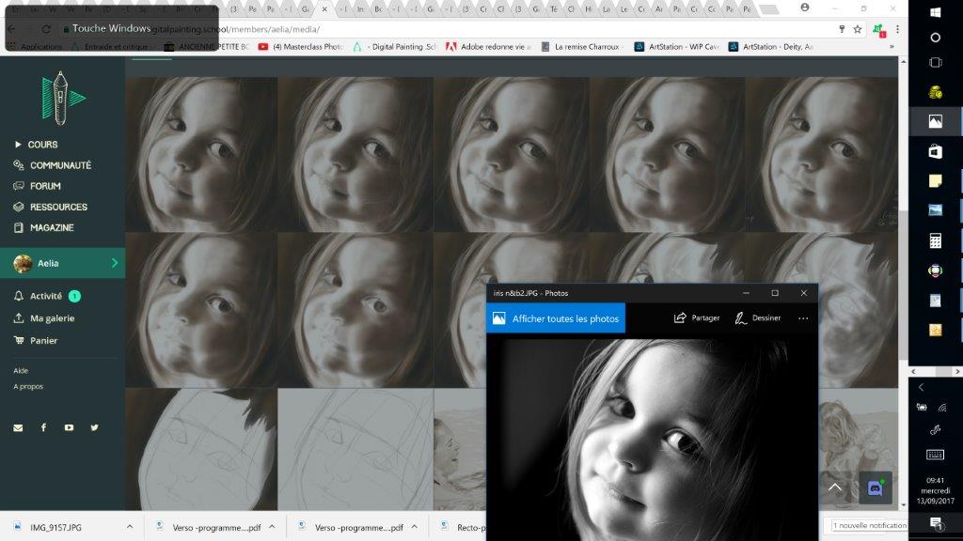Show hidden system tray icons chevron
Screen dimensions: 963x541
click(921, 387)
